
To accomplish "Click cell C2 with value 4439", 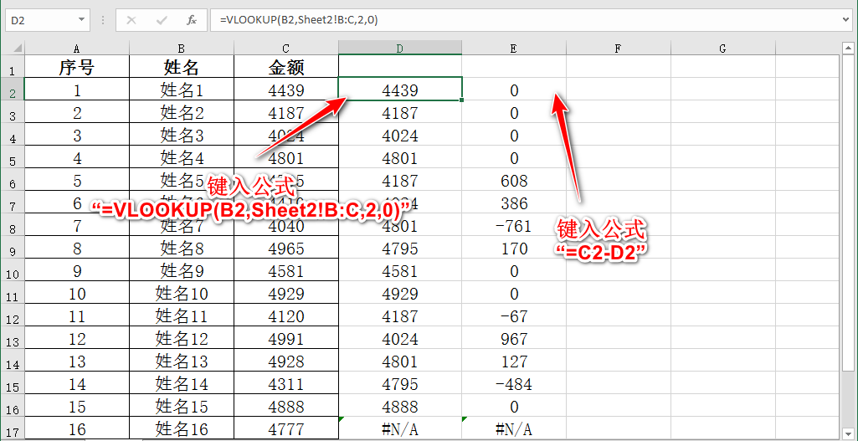I will click(286, 90).
